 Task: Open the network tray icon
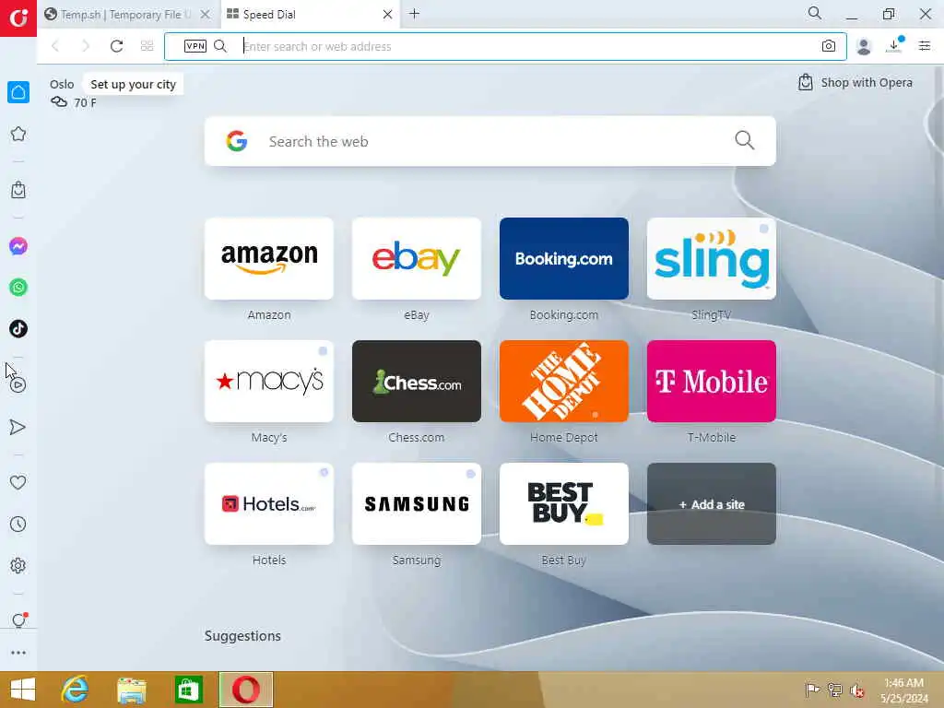tap(834, 690)
